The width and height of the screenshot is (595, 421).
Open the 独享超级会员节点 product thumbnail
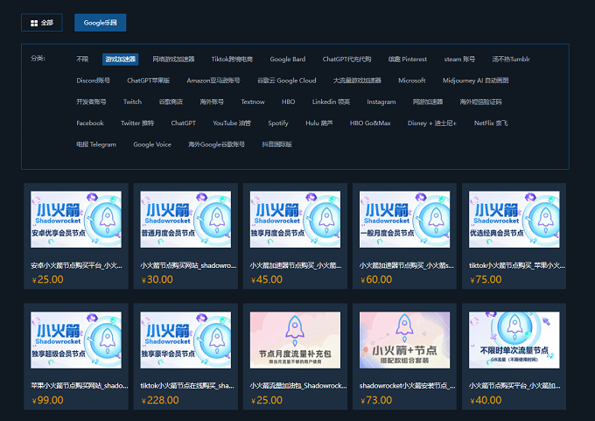coord(76,340)
